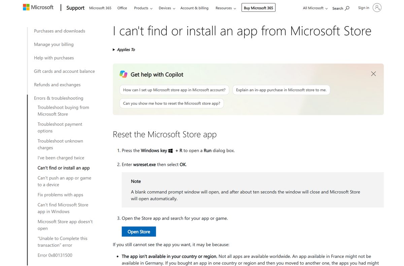Open Microsoft Store app doesn't open link
This screenshot has height=266, width=404.
coord(65,225)
